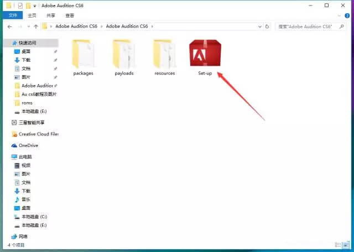Open 桌面 under 此电脑

[26, 208]
